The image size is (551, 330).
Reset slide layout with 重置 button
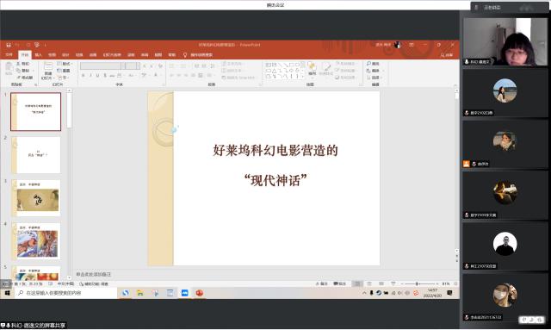(64, 71)
